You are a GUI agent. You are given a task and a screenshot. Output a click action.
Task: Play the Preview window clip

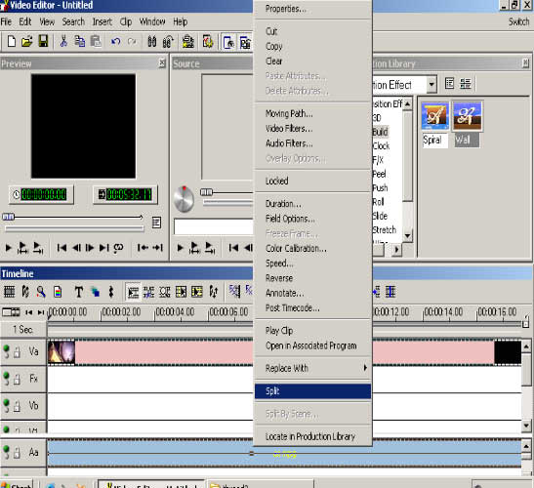(9, 248)
